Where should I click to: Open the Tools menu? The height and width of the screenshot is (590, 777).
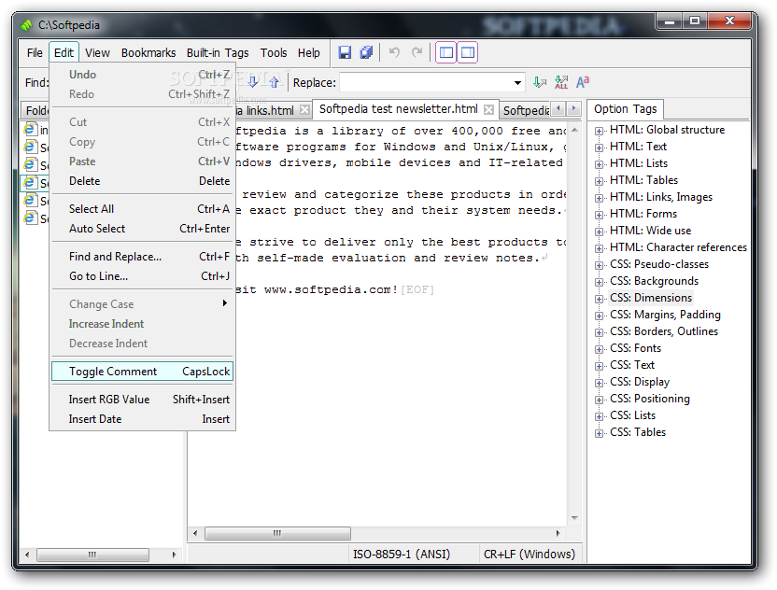click(274, 53)
